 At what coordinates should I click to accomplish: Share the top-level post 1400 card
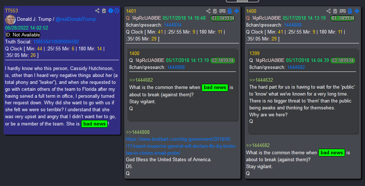pyautogui.click(x=329, y=11)
